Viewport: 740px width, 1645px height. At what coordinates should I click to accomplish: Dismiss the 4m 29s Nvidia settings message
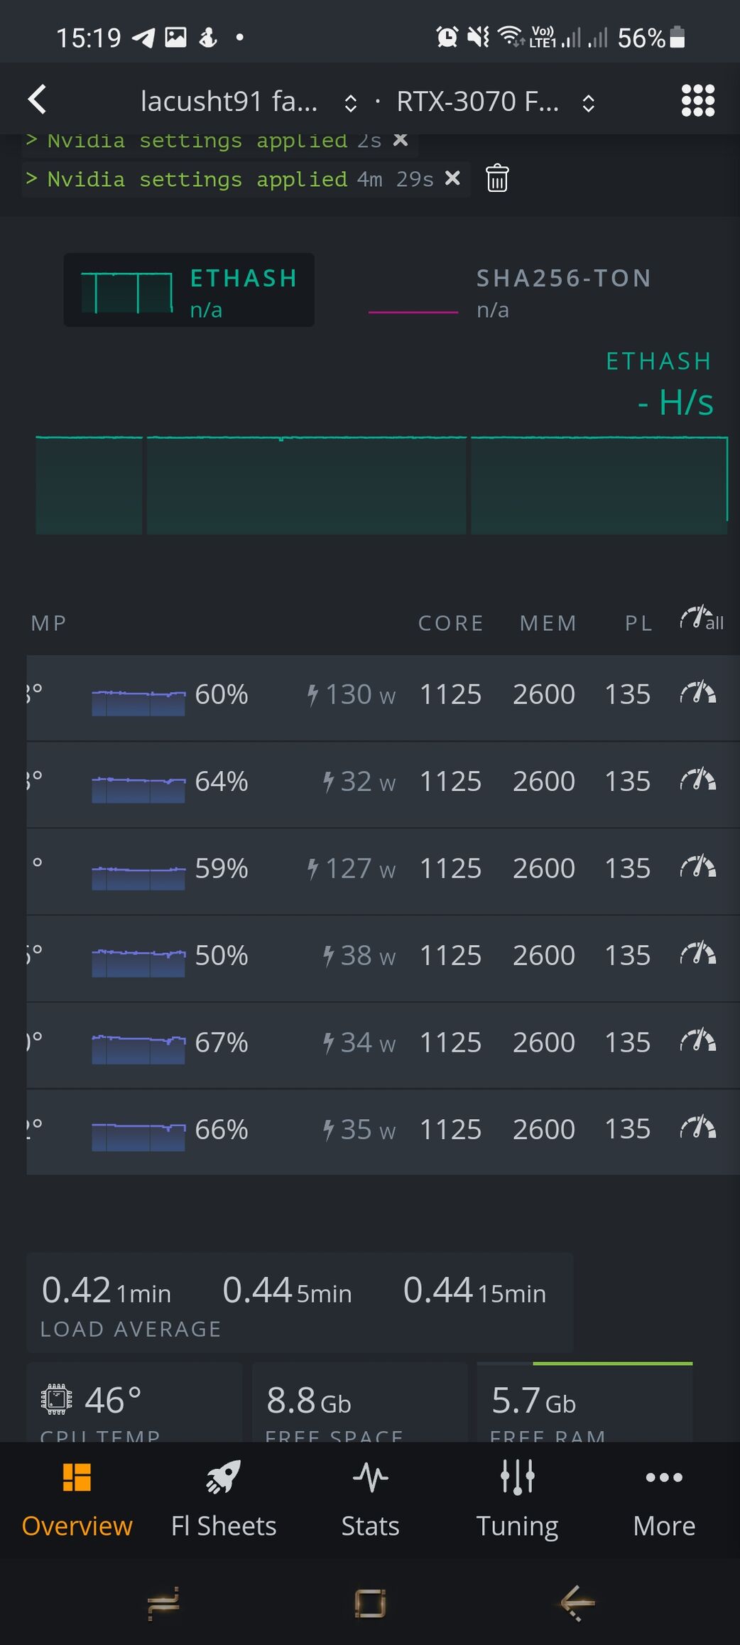(x=452, y=178)
